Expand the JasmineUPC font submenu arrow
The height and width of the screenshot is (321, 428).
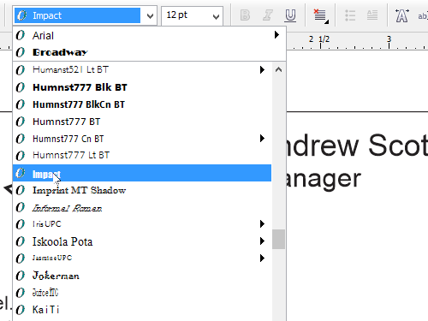coord(262,259)
